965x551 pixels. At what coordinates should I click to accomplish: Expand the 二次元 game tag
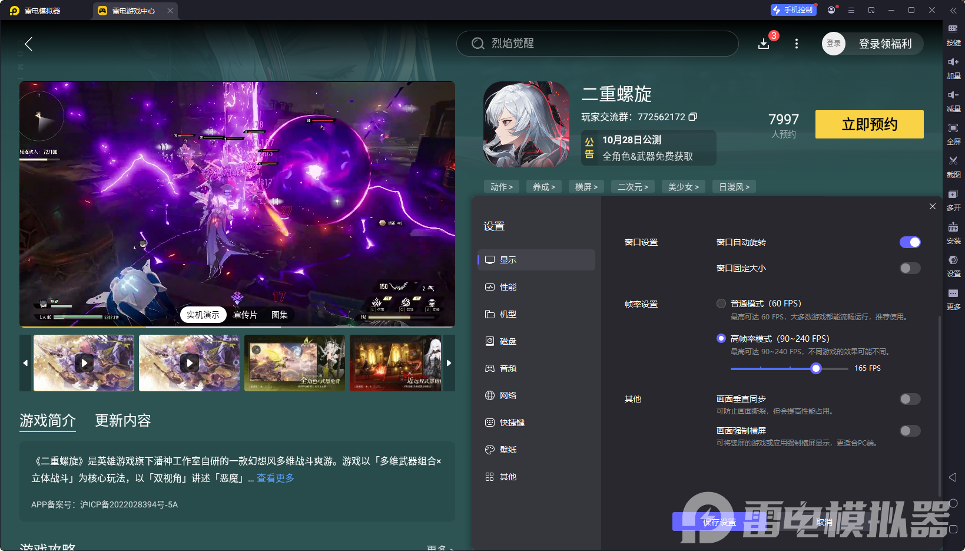click(x=632, y=186)
